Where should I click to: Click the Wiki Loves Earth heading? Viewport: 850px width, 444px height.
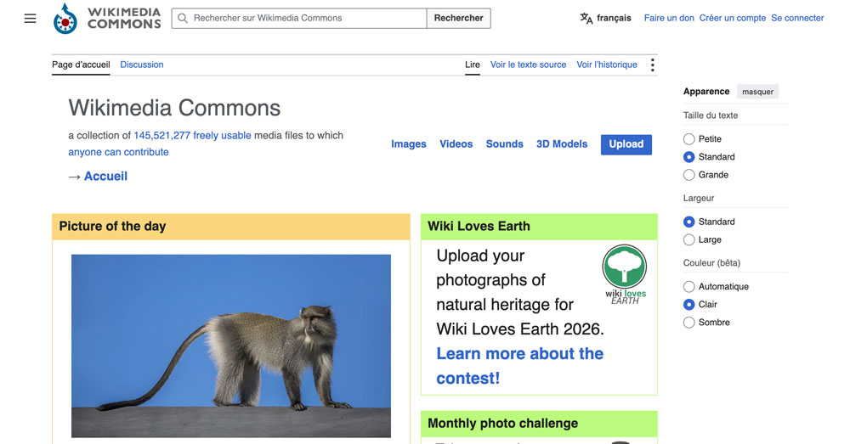pos(479,227)
